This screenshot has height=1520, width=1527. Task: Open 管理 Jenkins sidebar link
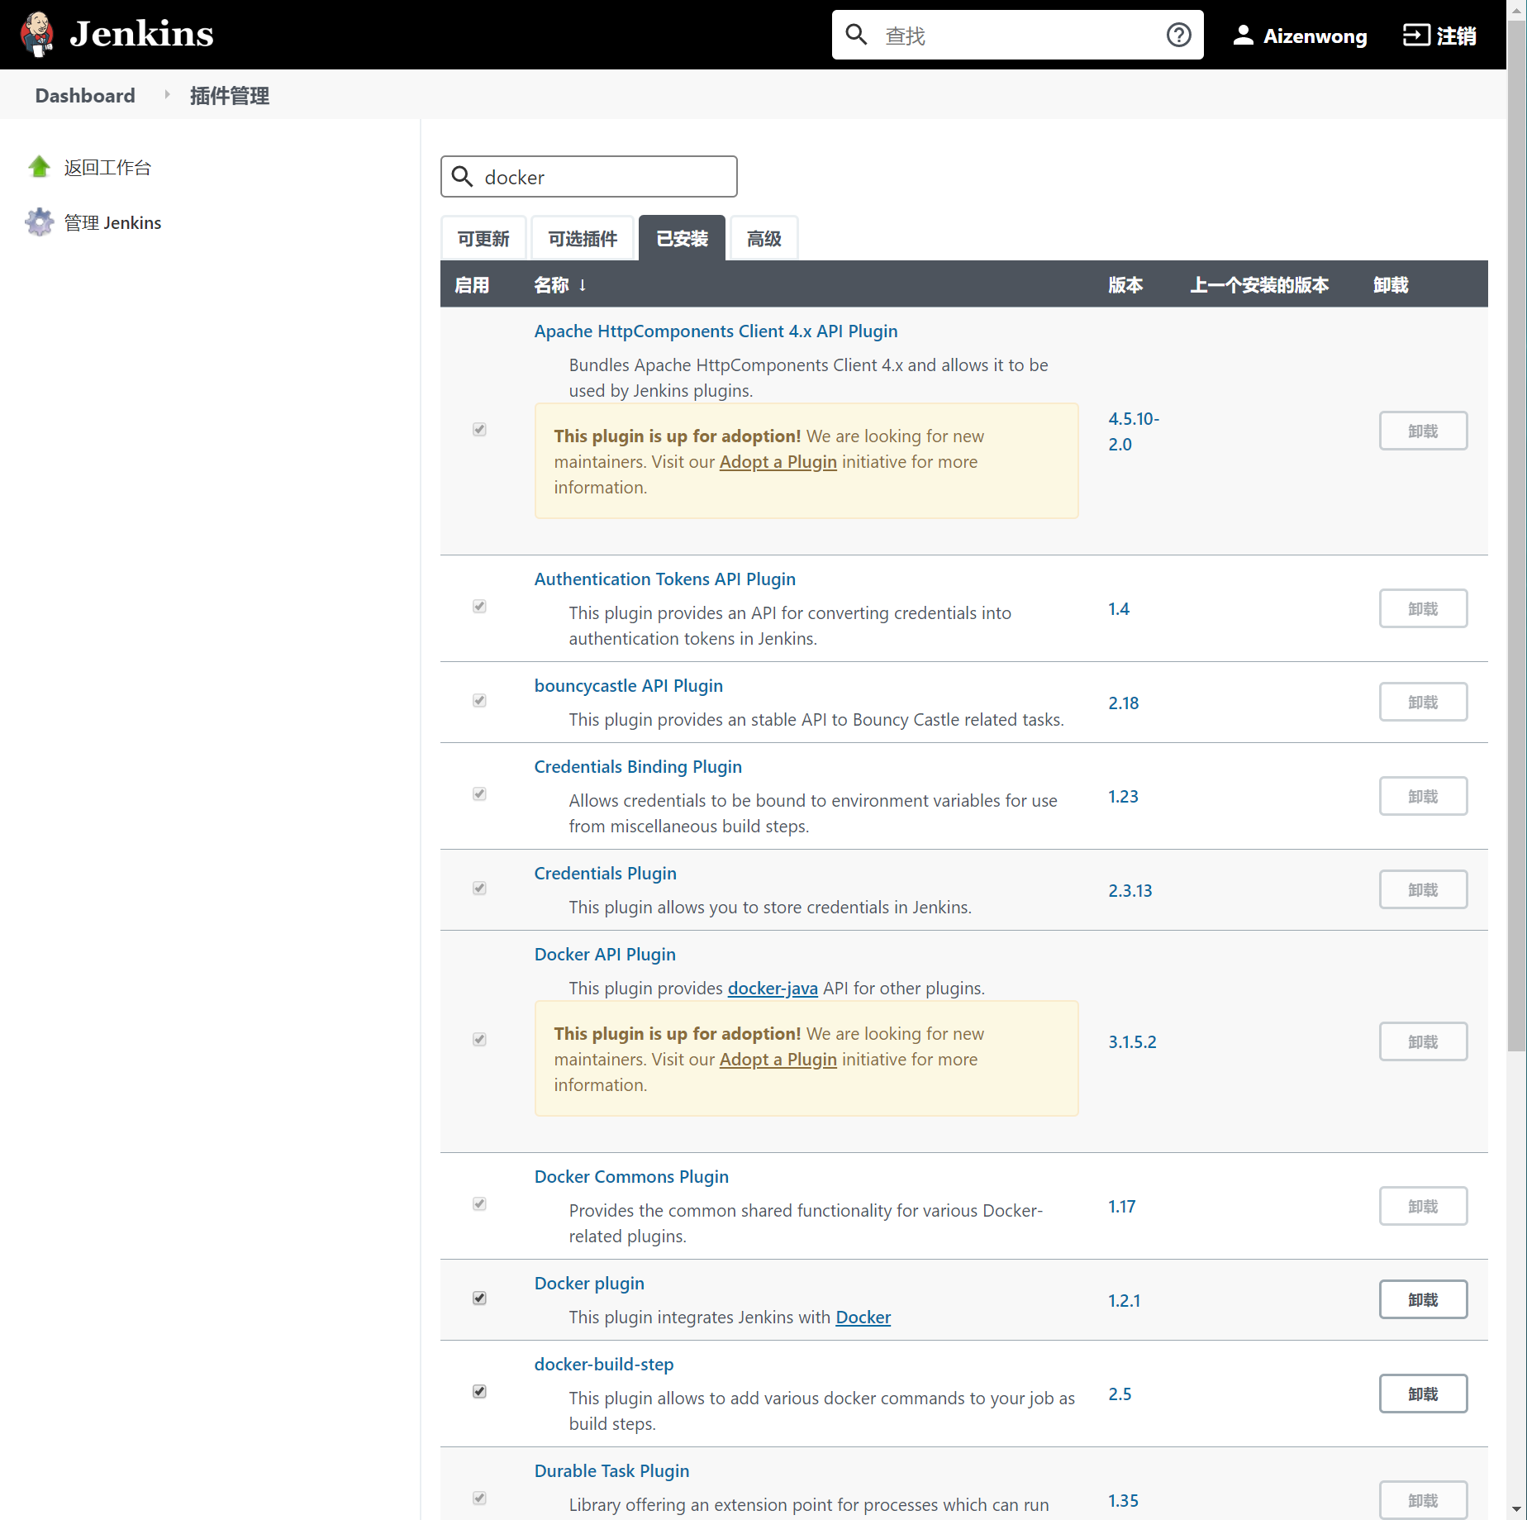[x=112, y=223]
